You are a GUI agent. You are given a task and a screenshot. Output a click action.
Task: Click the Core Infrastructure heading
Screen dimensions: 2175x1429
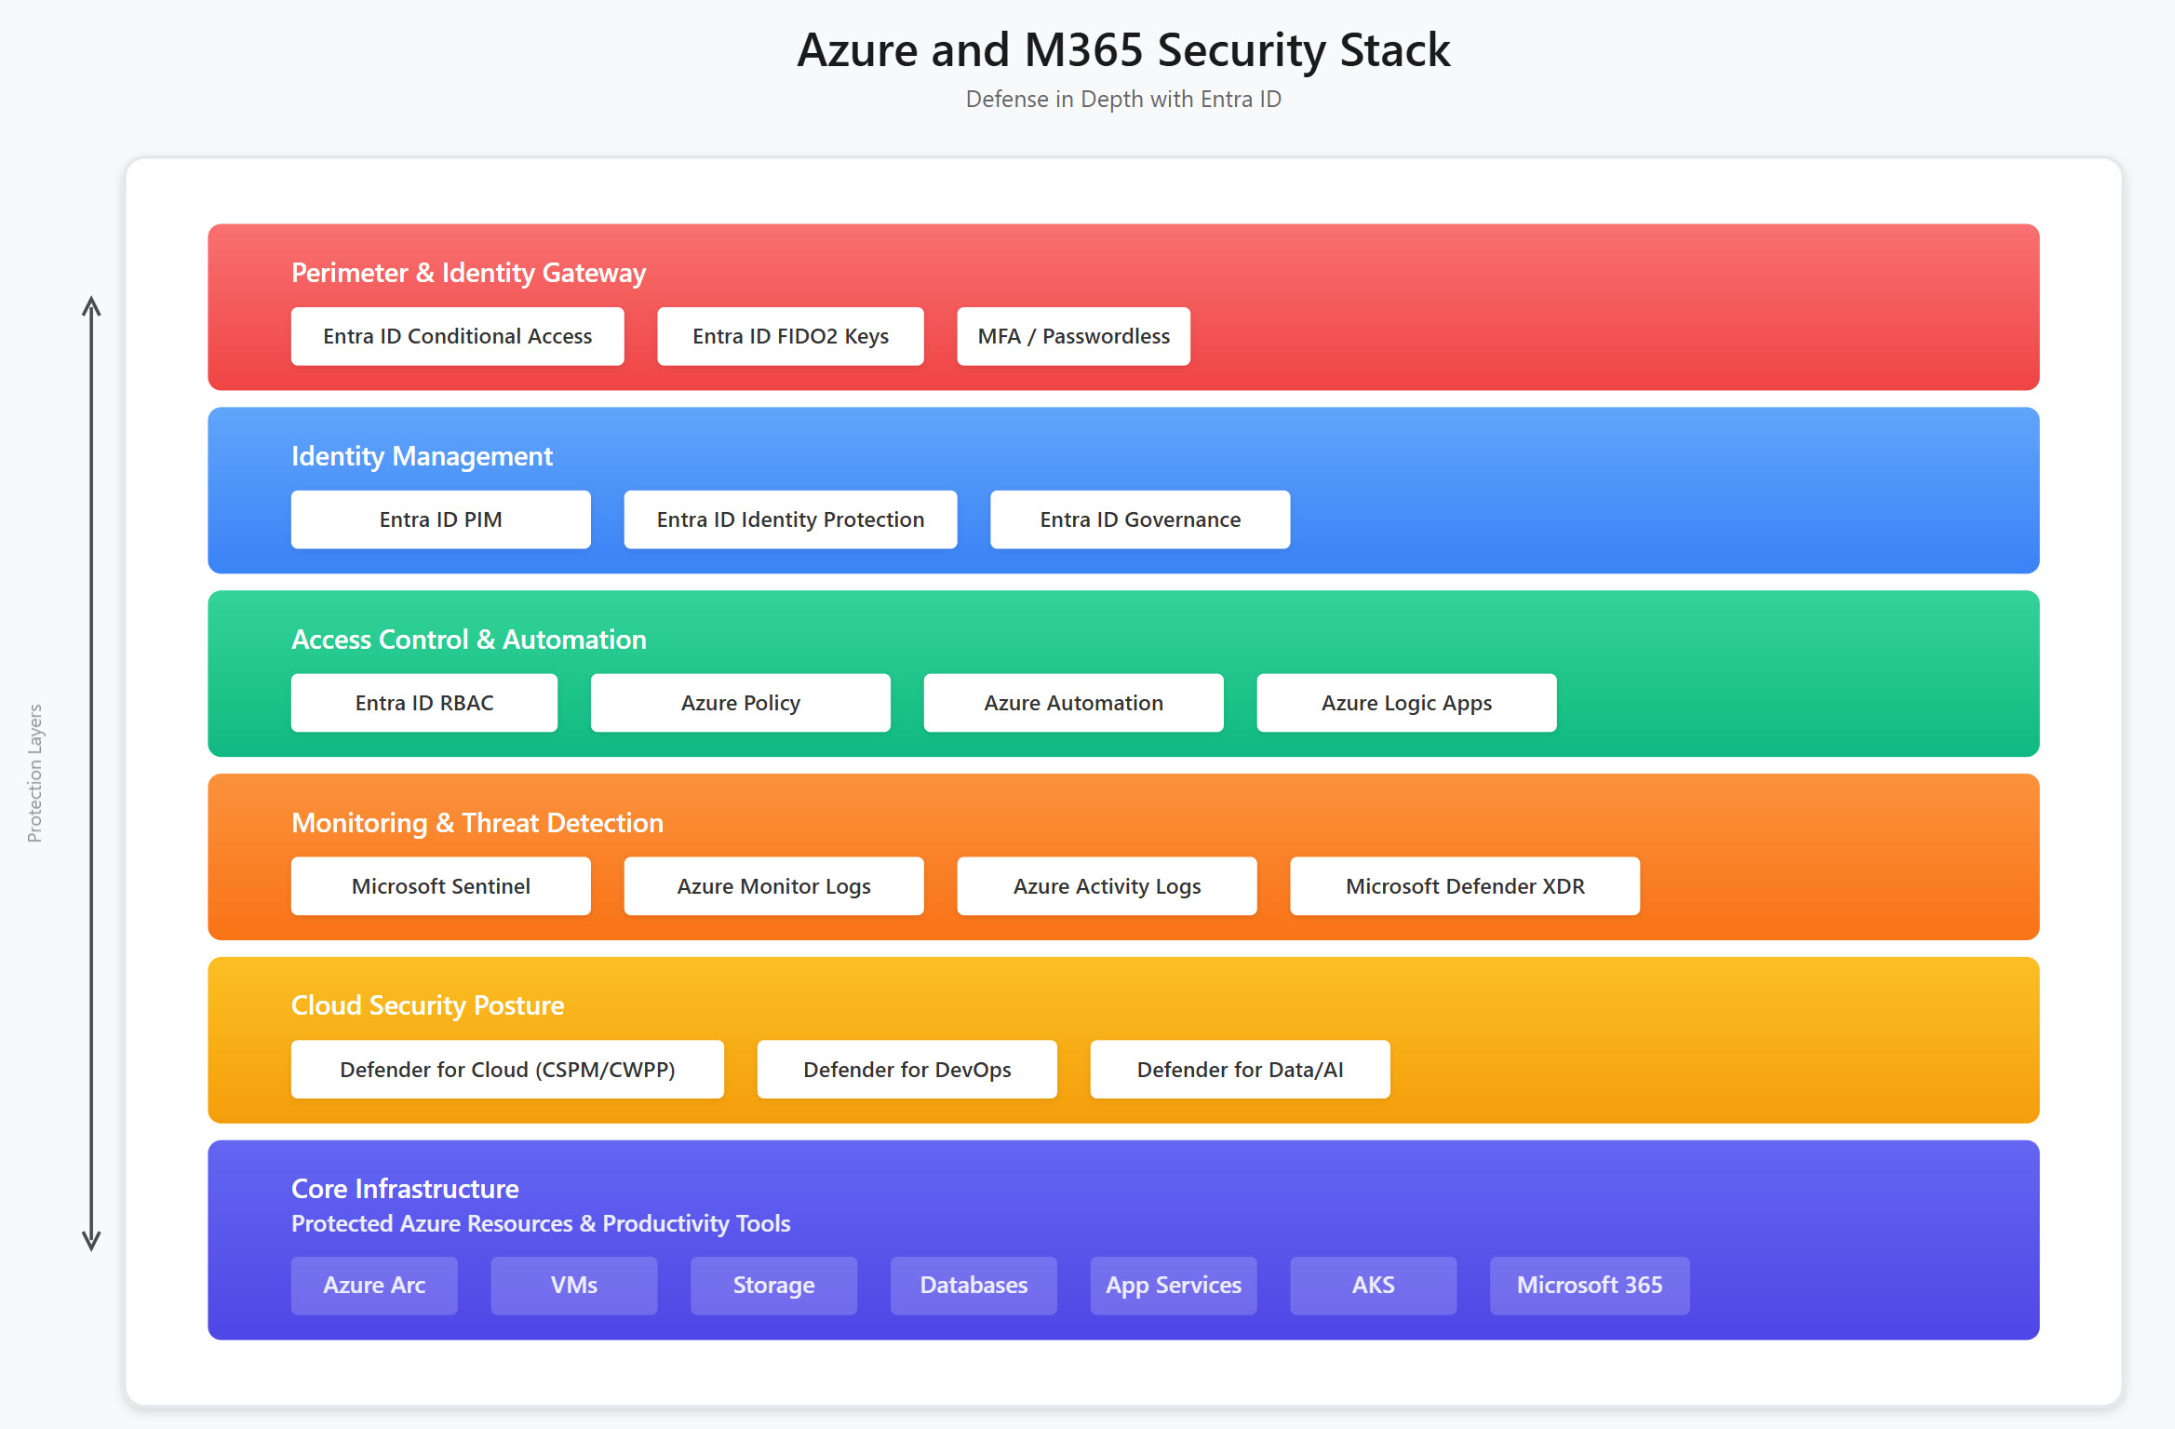pyautogui.click(x=405, y=1189)
